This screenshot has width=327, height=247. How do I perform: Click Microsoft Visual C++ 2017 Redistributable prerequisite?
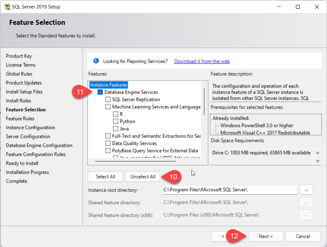(x=265, y=133)
